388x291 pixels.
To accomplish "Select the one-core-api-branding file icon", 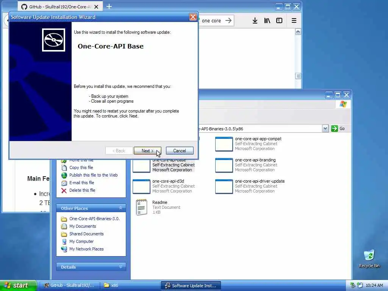I will click(224, 165).
